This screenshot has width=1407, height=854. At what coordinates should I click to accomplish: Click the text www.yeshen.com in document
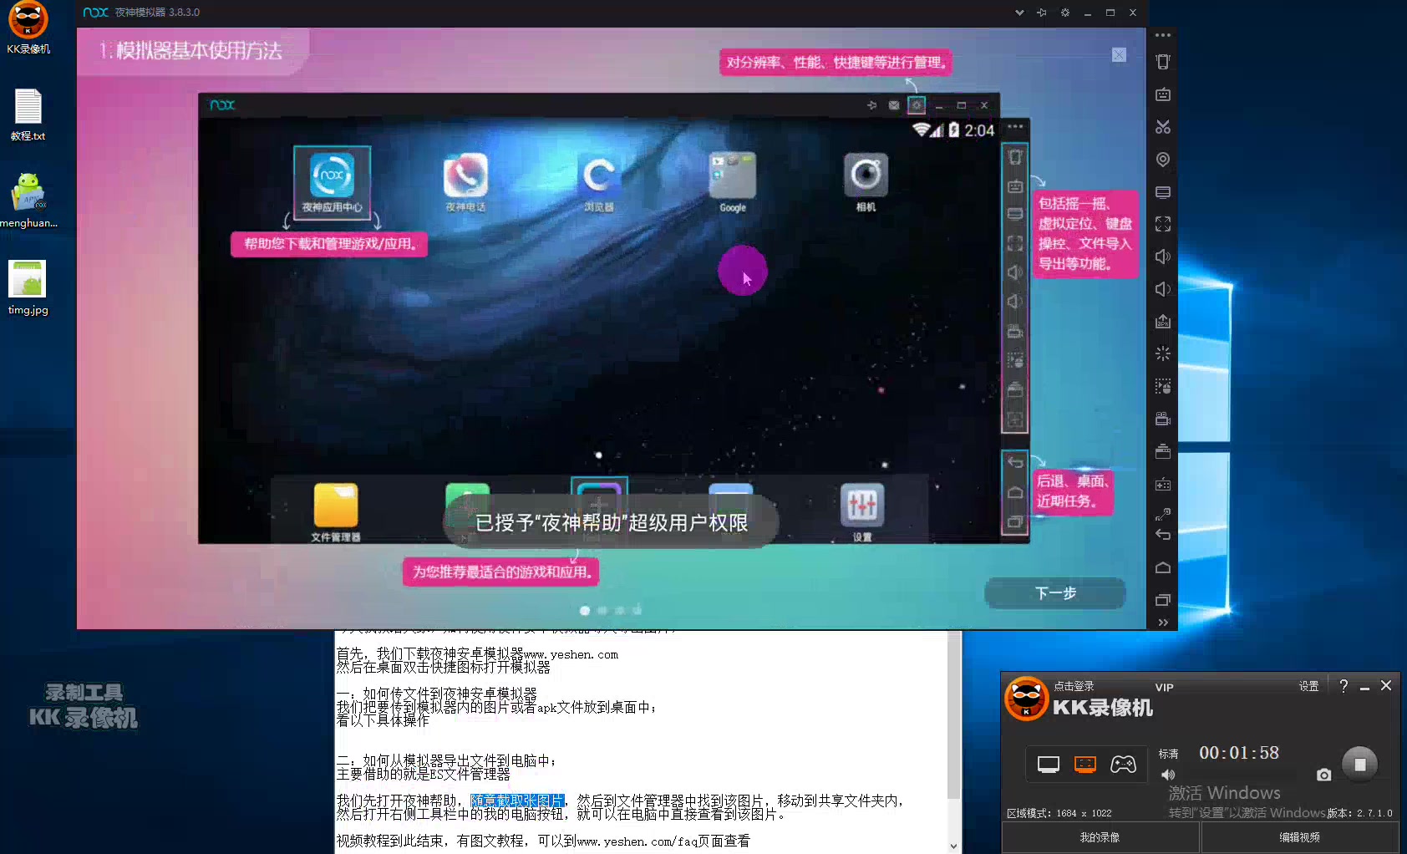coord(571,654)
